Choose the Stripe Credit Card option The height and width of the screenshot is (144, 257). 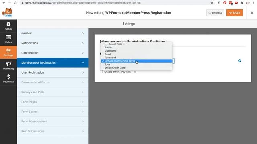pyautogui.click(x=137, y=68)
